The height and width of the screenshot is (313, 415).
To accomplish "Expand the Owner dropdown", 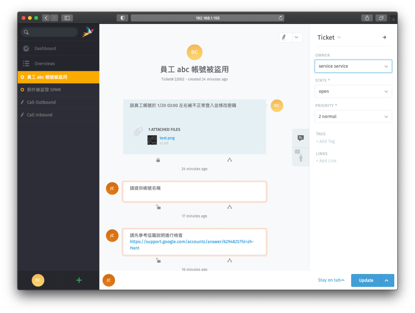I will [x=353, y=66].
